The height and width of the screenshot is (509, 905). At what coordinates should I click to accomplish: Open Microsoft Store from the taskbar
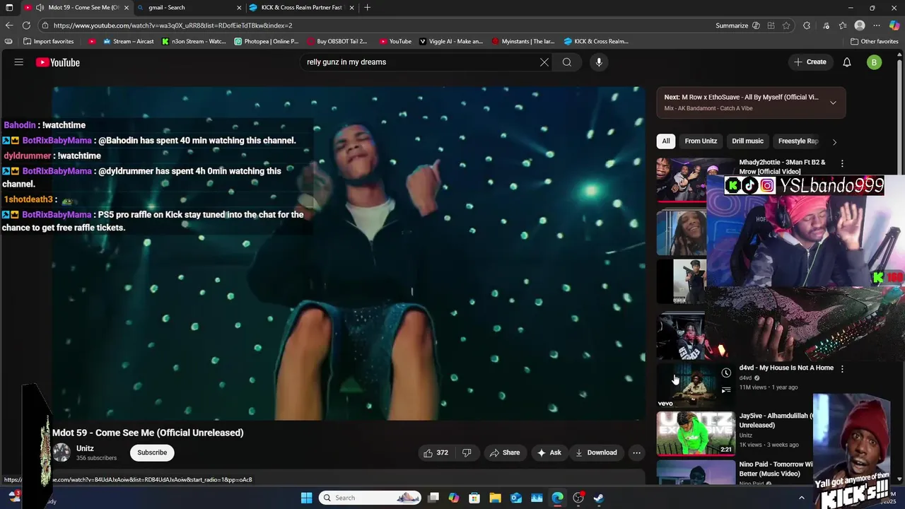click(x=474, y=498)
